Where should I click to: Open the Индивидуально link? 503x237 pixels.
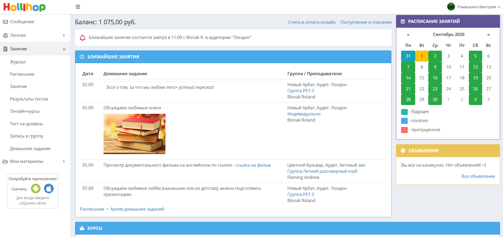point(304,114)
